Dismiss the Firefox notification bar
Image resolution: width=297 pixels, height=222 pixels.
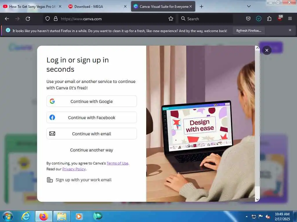(x=290, y=30)
